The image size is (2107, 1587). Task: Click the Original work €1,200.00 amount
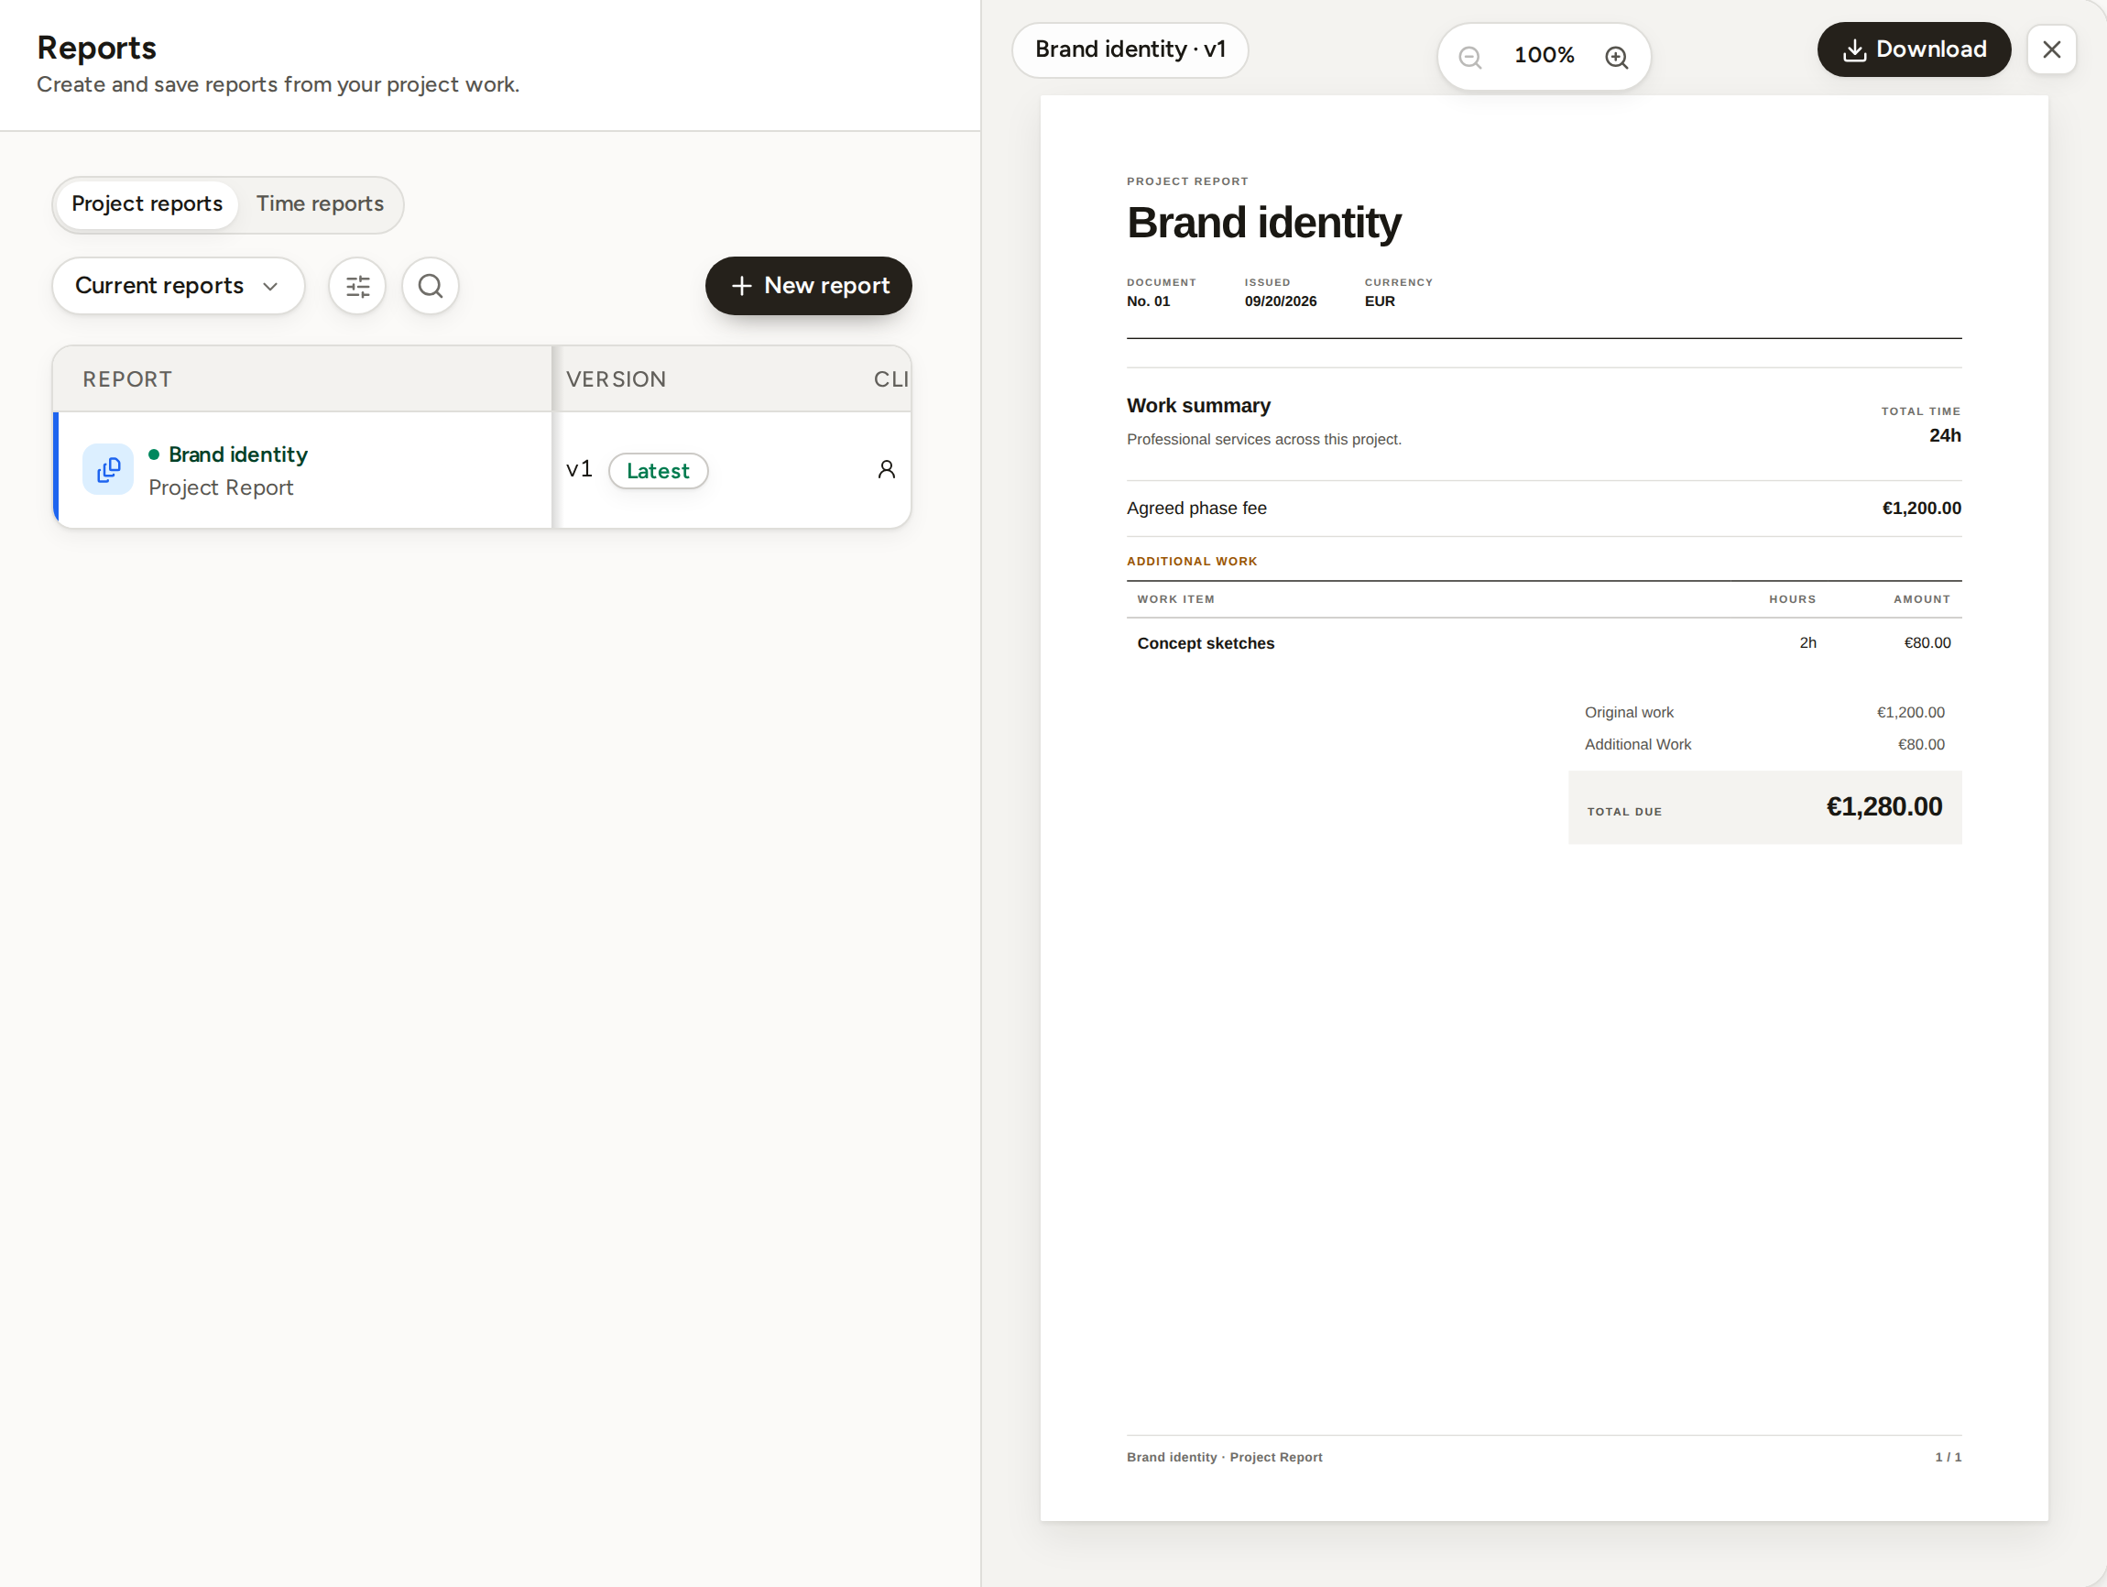1911,713
